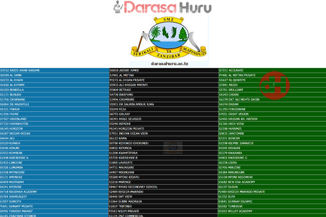This screenshot has height=217, width=326.
Task: Select S1766 CHUKWANI school
Action: pos(13,99)
